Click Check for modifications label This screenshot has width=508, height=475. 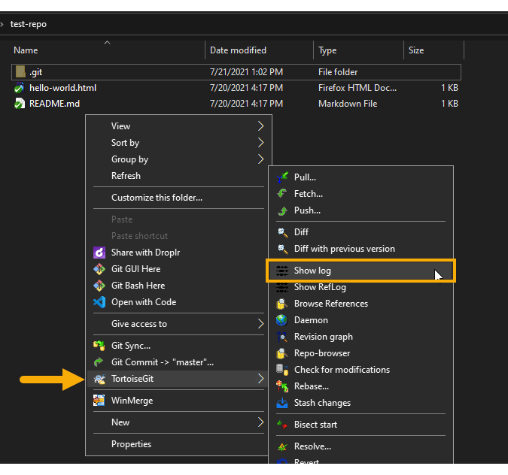pyautogui.click(x=342, y=370)
